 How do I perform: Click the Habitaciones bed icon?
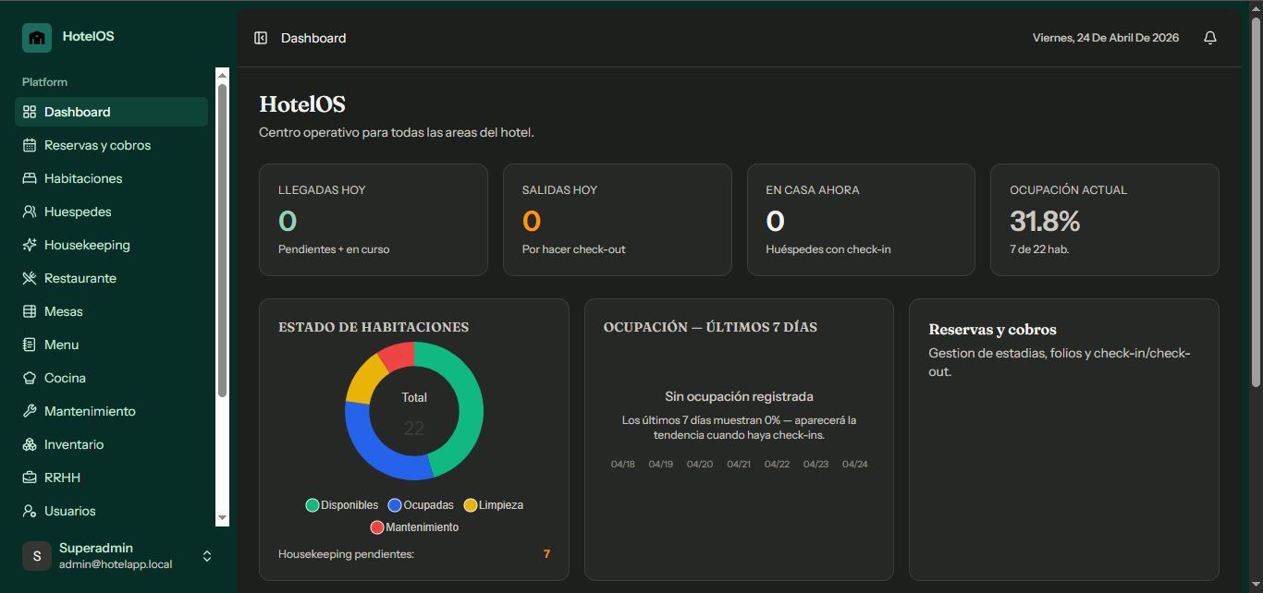(x=30, y=178)
